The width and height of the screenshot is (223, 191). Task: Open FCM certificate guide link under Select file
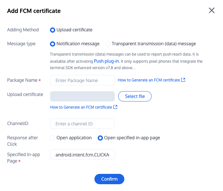click(81, 107)
